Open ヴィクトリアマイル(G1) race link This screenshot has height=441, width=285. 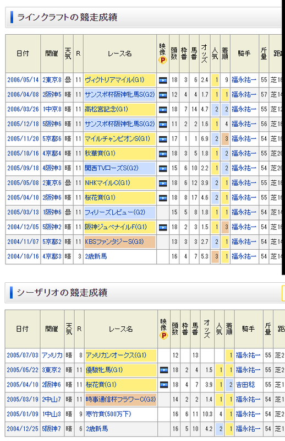tap(114, 80)
